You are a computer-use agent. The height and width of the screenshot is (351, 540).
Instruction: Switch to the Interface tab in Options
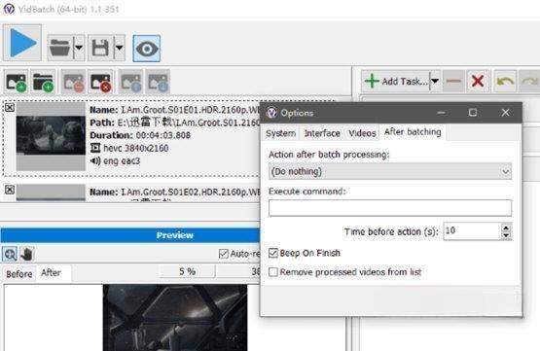click(322, 133)
